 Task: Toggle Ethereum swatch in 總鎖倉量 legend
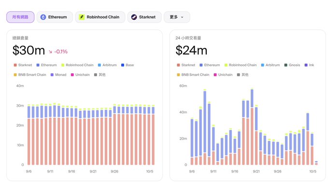[38, 65]
